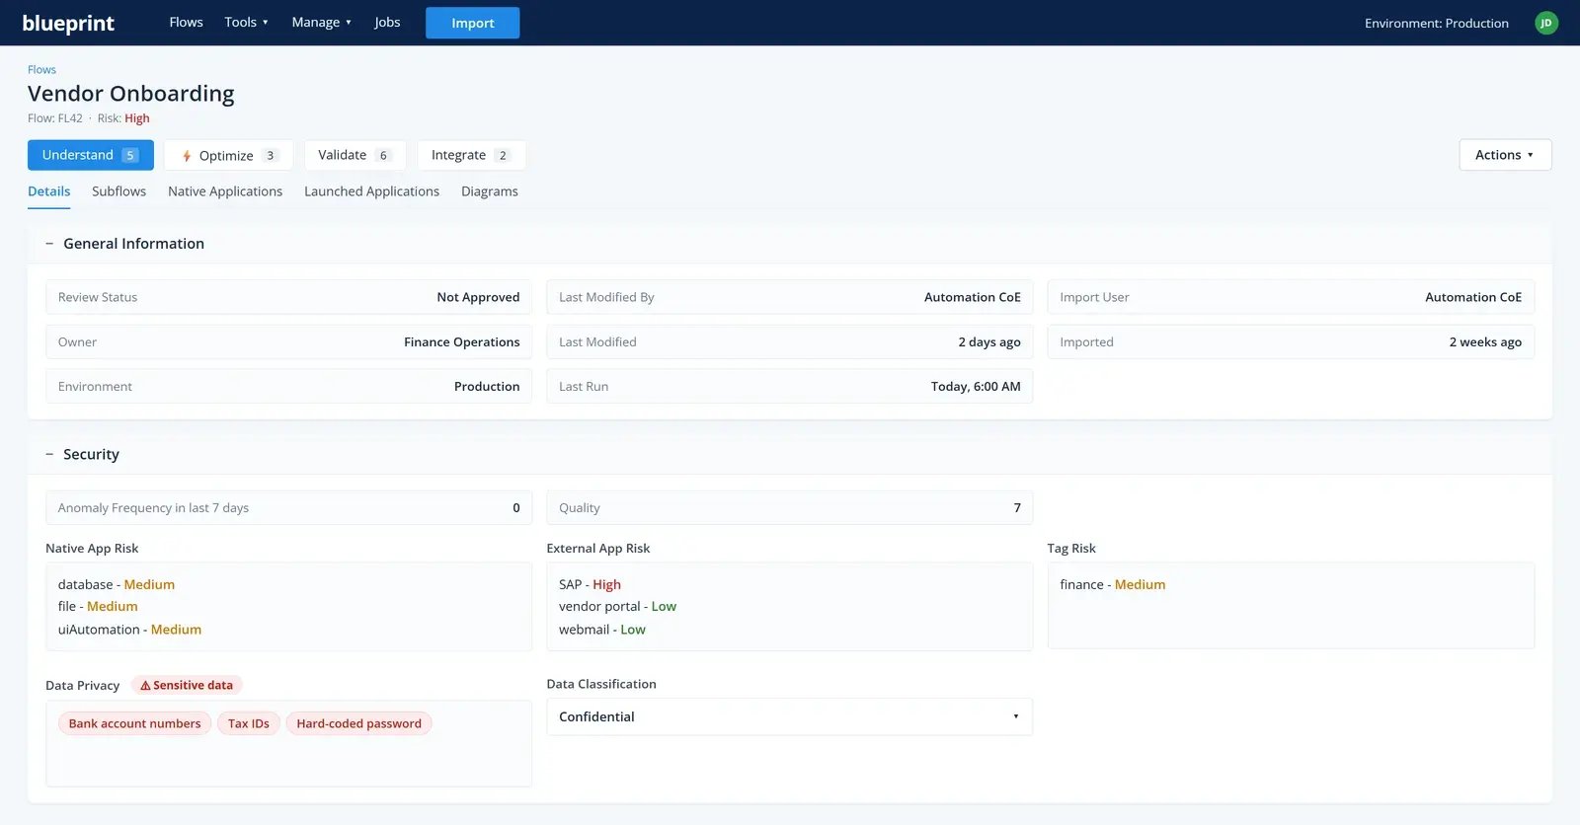Switch to the Diagrams tab
Image resolution: width=1580 pixels, height=825 pixels.
[x=490, y=191]
